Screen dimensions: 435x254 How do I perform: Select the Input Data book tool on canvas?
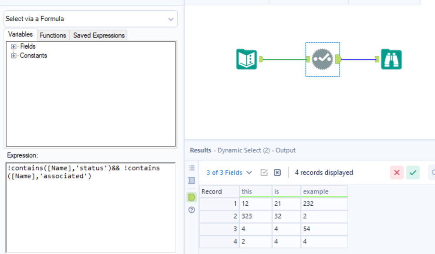click(246, 59)
